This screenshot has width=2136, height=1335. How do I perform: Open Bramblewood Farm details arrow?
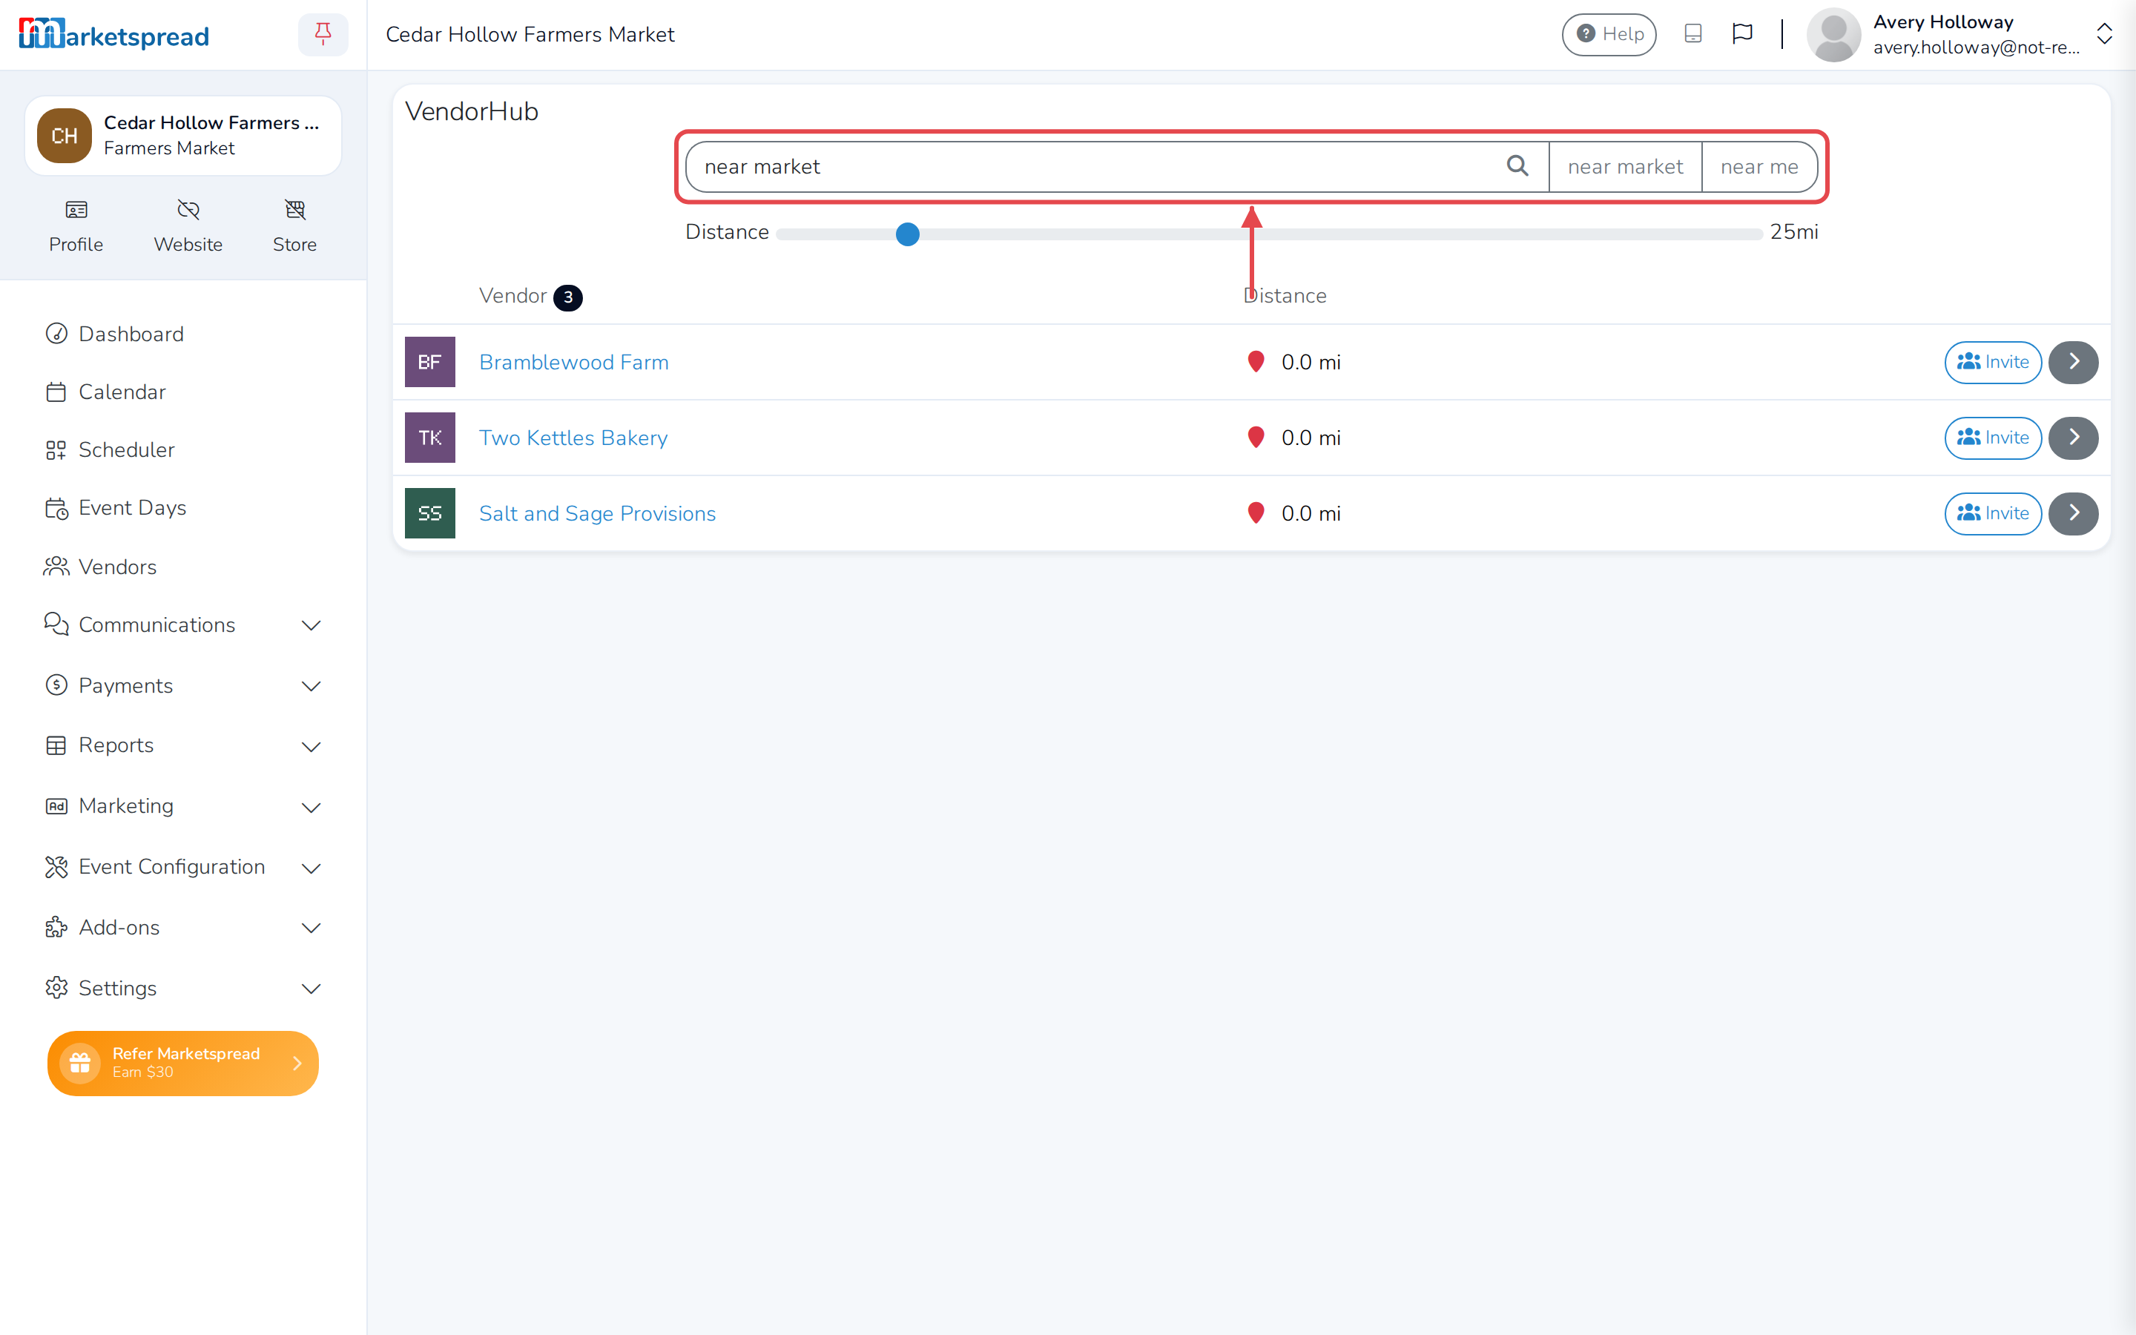click(x=2074, y=362)
